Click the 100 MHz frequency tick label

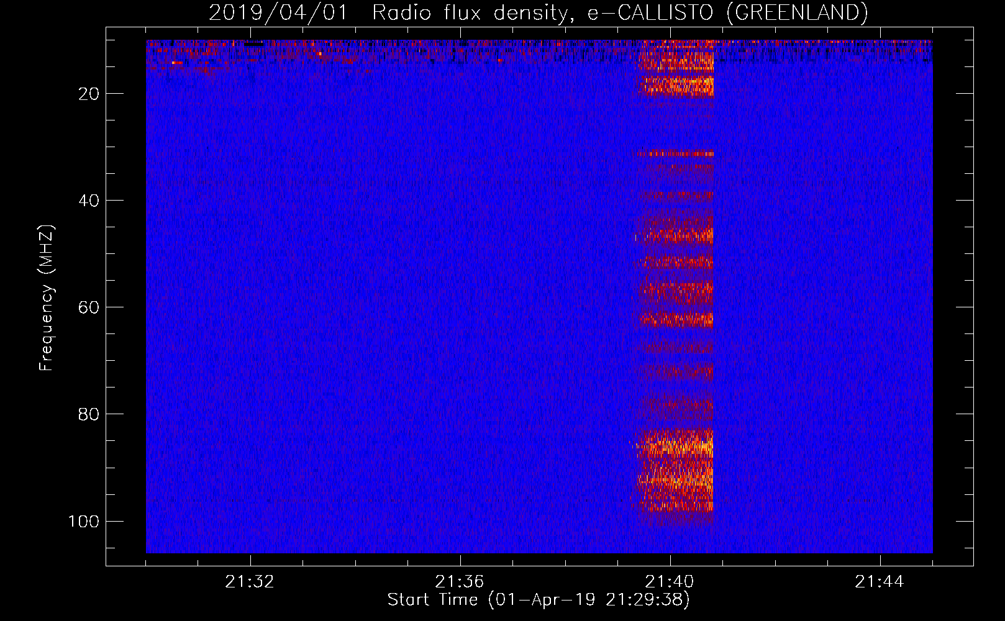(84, 521)
